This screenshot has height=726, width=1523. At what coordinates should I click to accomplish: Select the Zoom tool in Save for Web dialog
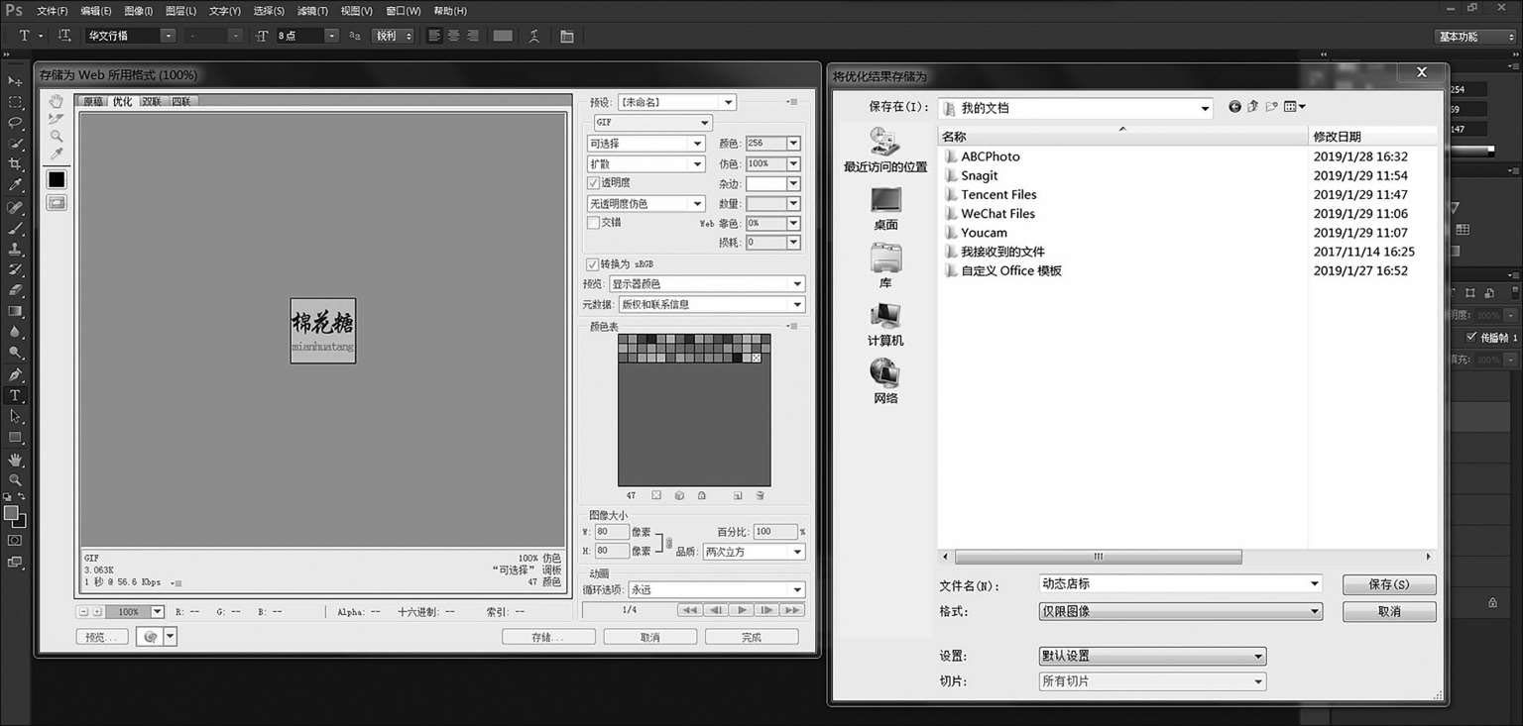click(57, 136)
